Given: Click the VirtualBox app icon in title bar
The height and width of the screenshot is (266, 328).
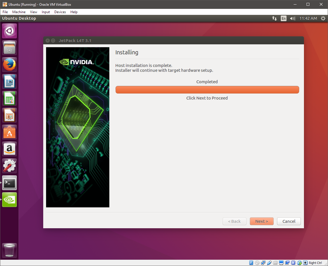Looking at the screenshot, I should click(5, 4).
